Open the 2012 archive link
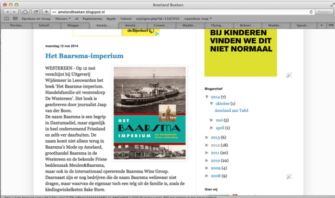This screenshot has width=335, height=198. pyautogui.click(x=215, y=145)
